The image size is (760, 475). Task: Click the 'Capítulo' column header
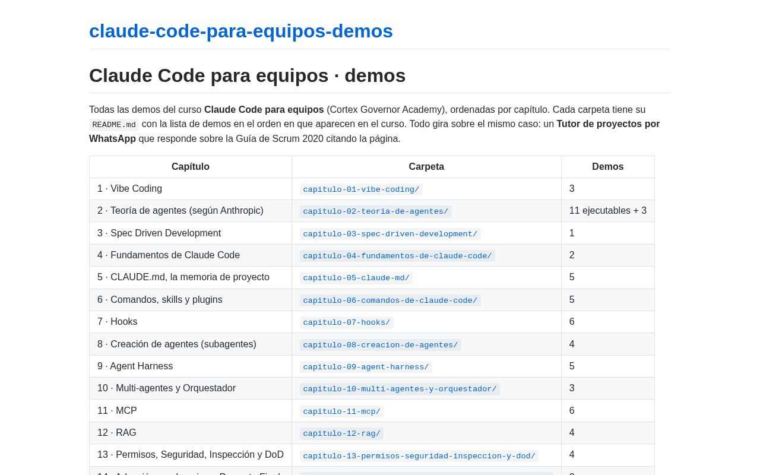pos(191,167)
